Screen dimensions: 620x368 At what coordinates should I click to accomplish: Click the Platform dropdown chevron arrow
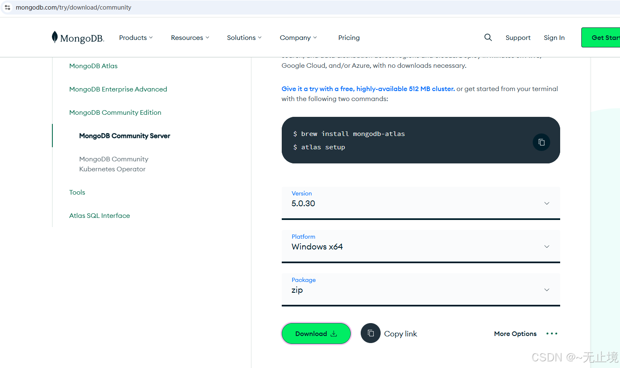click(547, 247)
